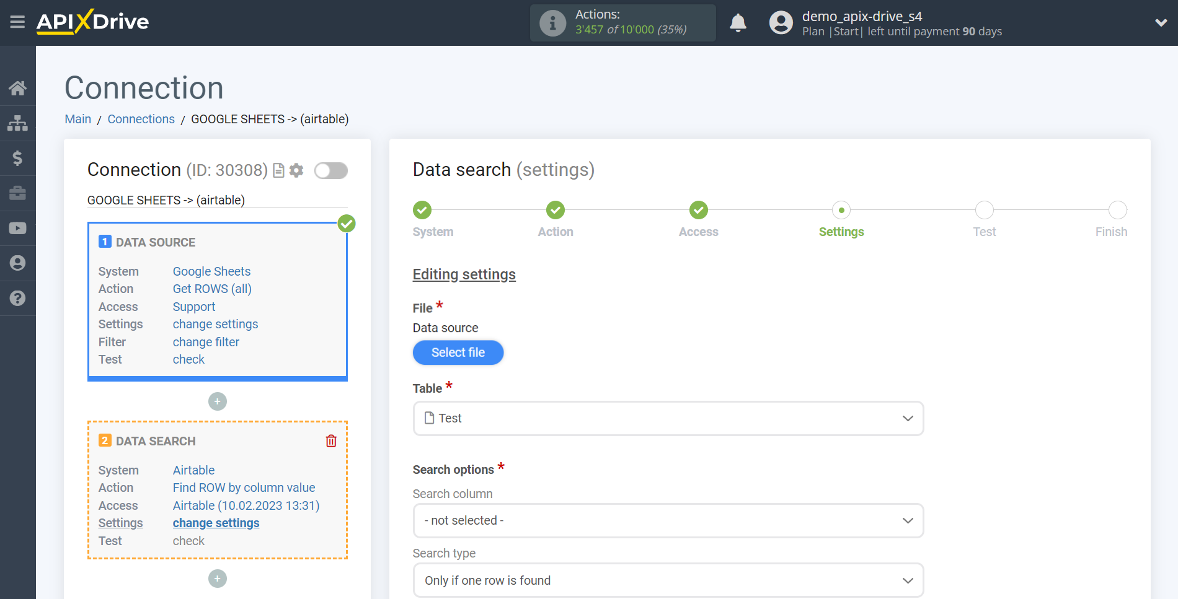Click check link in Data Source
This screenshot has height=599, width=1178.
tap(188, 359)
